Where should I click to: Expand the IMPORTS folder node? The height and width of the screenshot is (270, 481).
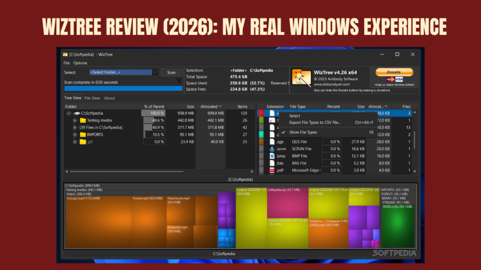coord(75,135)
